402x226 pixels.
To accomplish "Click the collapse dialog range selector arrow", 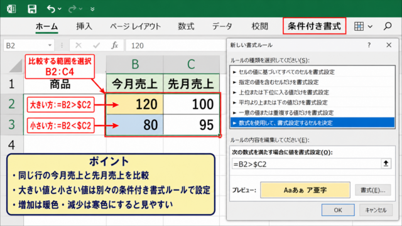I will (386, 163).
